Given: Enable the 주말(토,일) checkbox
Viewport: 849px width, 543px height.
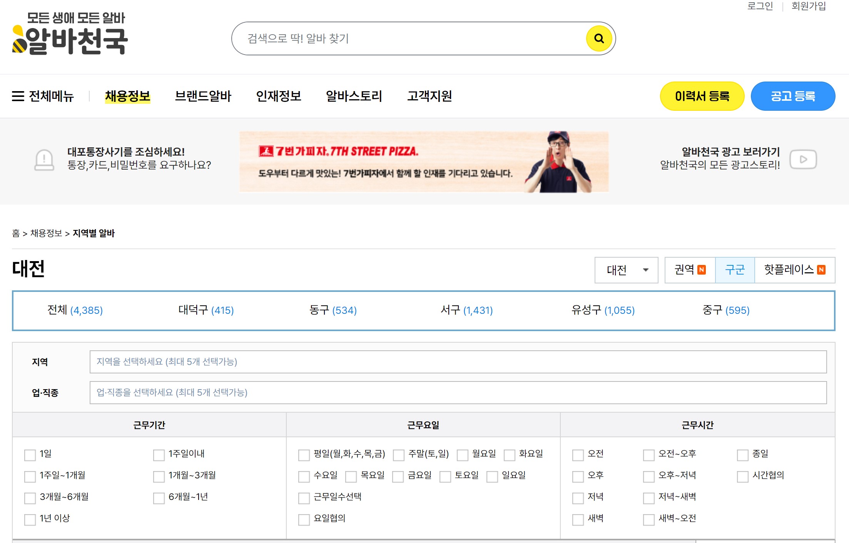Looking at the screenshot, I should click(x=399, y=455).
